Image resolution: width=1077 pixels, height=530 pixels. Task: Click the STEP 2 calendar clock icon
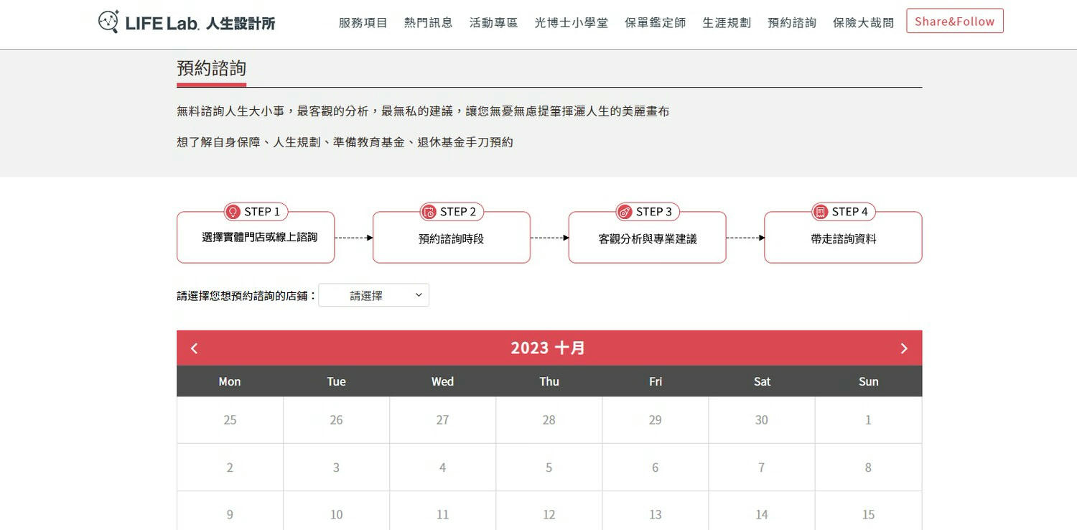[429, 212]
